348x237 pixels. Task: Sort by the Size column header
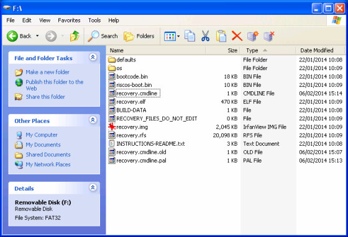[223, 50]
